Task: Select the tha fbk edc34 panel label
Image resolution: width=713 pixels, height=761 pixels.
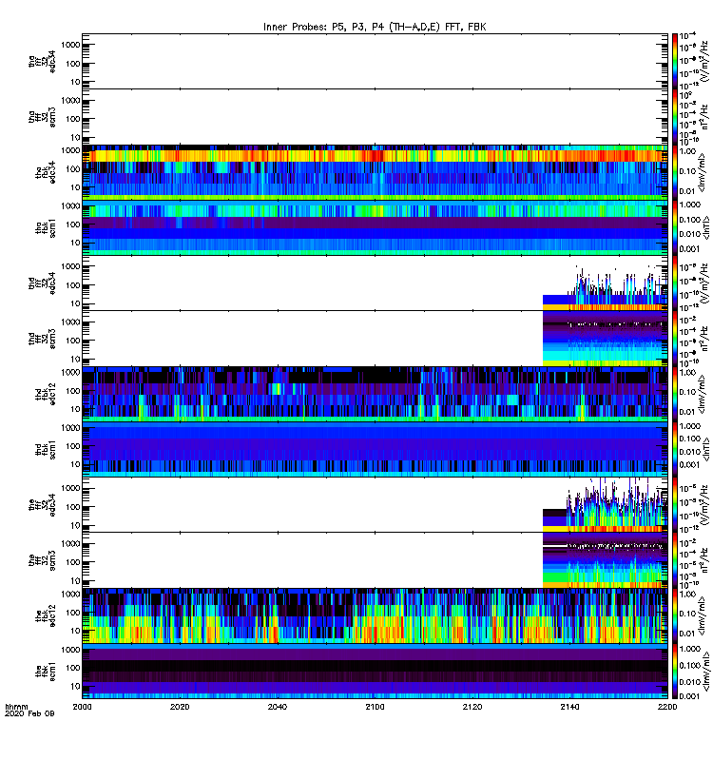Action: tap(46, 172)
